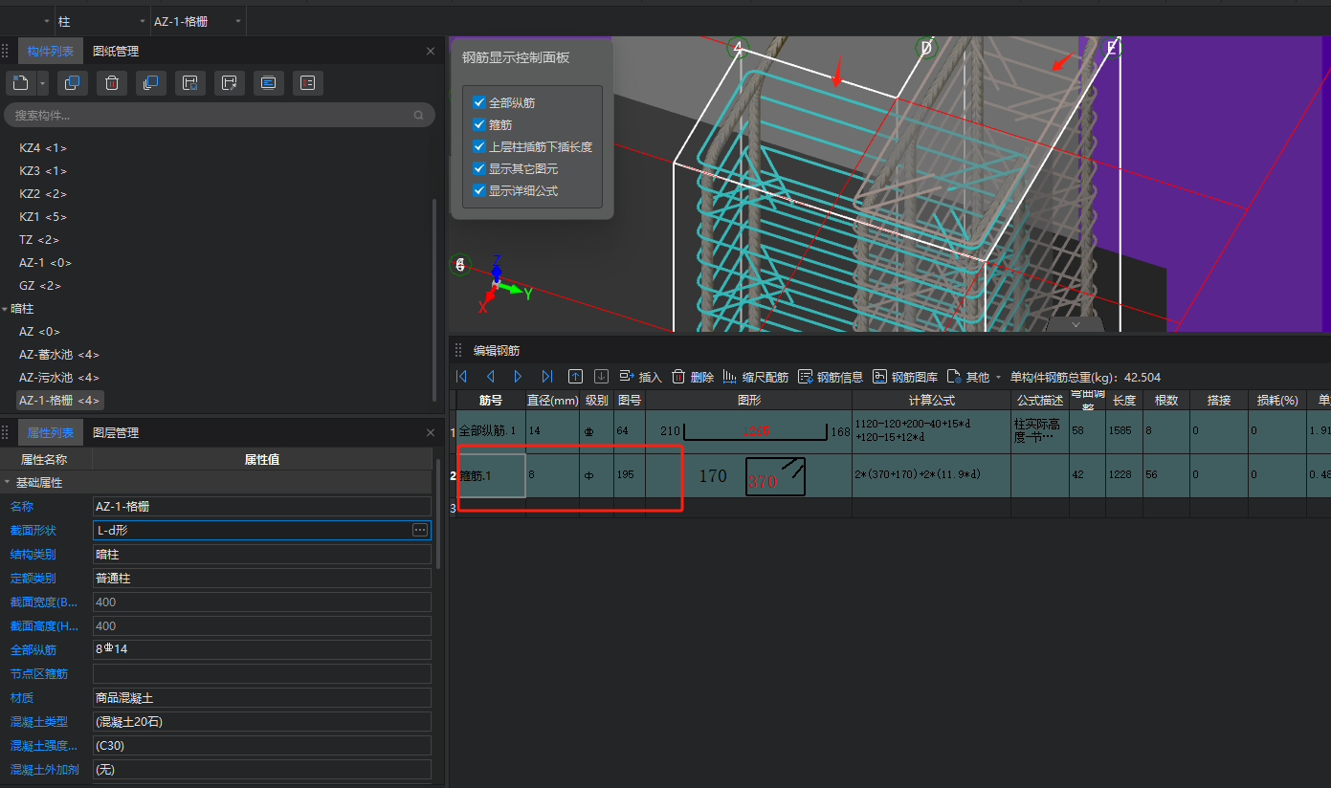Switch to the 图层管理 tab
Viewport: 1331px width, 788px height.
pos(116,433)
